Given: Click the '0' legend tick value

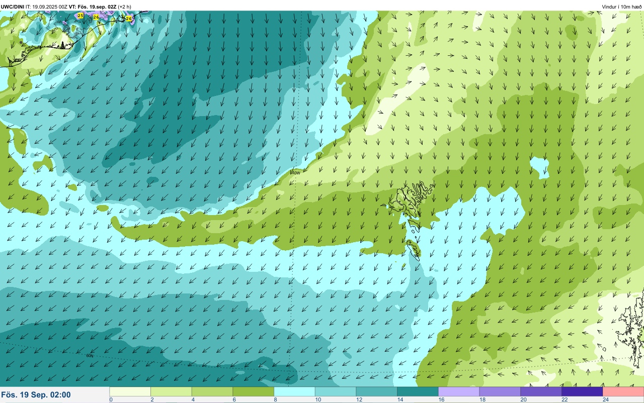Looking at the screenshot, I should tap(111, 399).
